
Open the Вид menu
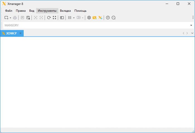coord(32,11)
